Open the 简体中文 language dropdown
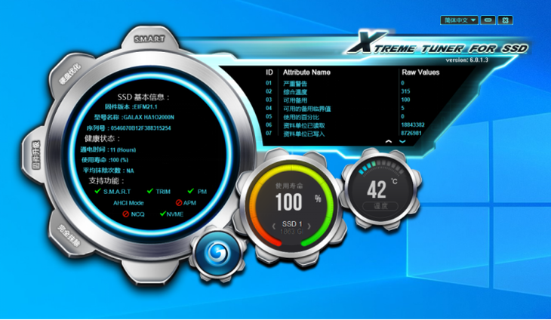 pyautogui.click(x=460, y=20)
